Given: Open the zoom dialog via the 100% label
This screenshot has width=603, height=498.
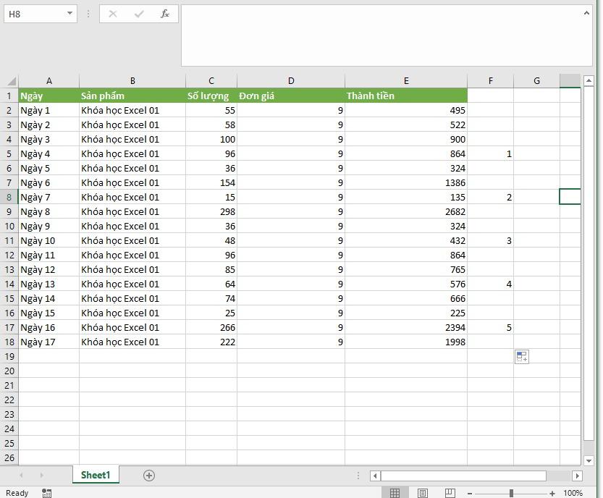Looking at the screenshot, I should (574, 491).
